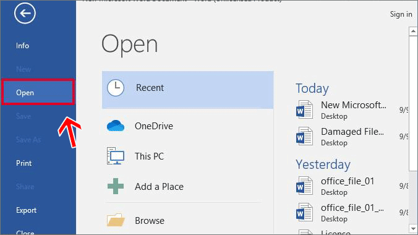Image resolution: width=418 pixels, height=235 pixels.
Task: Click the Word icon beside Damaged File
Action: pyautogui.click(x=304, y=136)
